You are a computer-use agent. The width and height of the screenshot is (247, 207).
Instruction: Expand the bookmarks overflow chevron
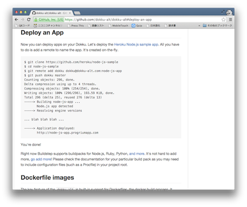[199, 25]
